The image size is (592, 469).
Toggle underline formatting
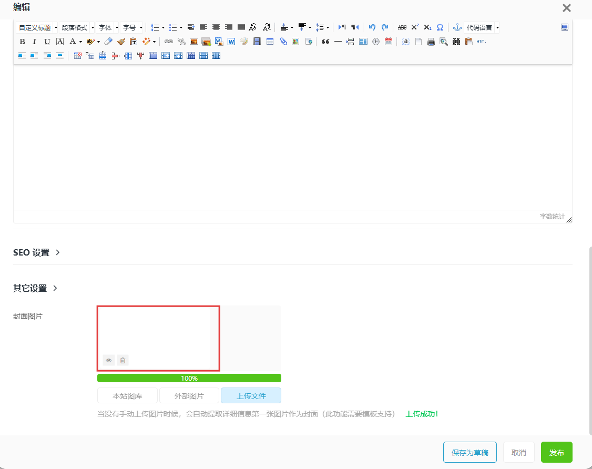pyautogui.click(x=47, y=42)
